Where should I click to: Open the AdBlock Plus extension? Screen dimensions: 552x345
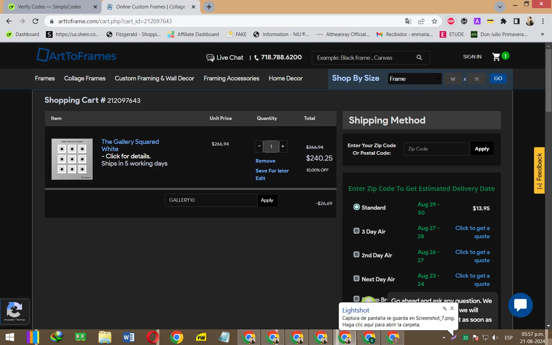tap(451, 21)
